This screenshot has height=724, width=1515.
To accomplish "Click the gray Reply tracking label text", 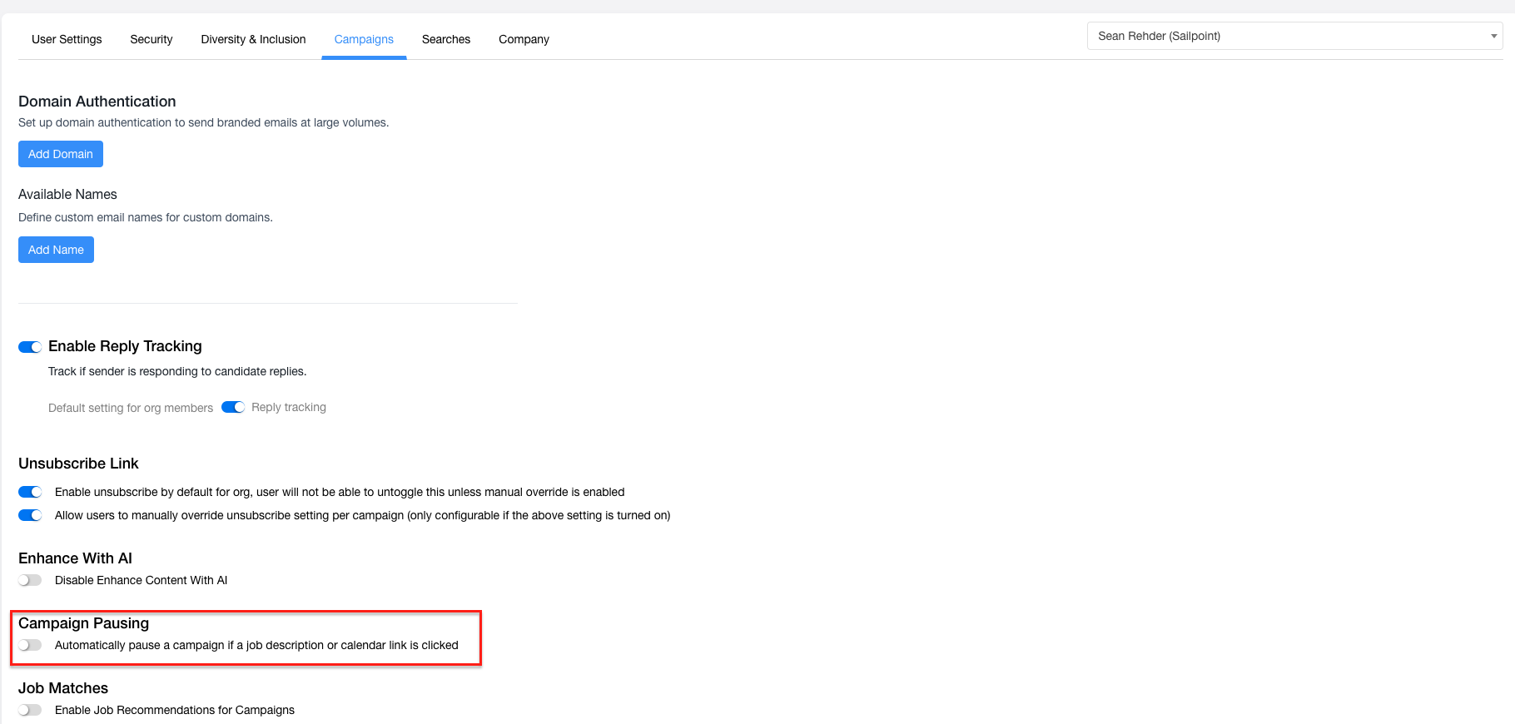I will [x=289, y=407].
